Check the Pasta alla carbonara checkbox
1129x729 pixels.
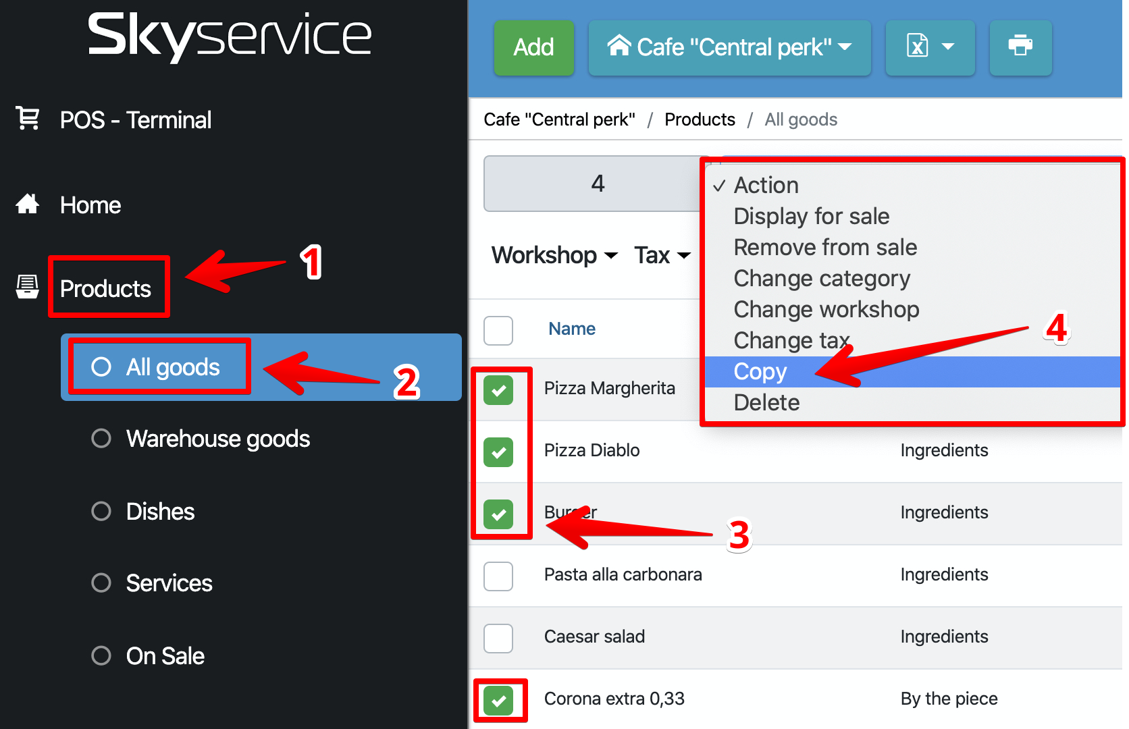pos(498,576)
